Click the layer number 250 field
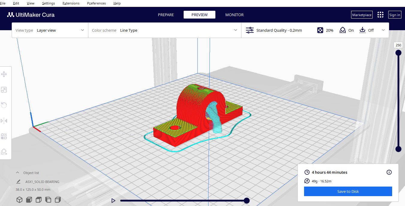The width and height of the screenshot is (405, 206). 398,45
